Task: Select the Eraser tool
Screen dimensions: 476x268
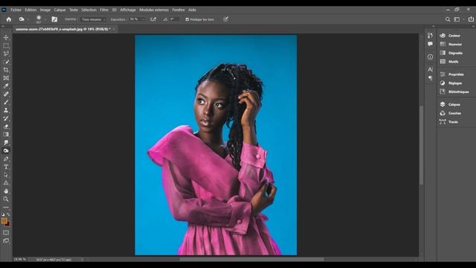Action: point(6,127)
